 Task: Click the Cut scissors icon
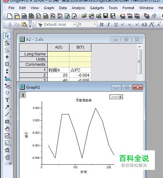(x=10, y=24)
